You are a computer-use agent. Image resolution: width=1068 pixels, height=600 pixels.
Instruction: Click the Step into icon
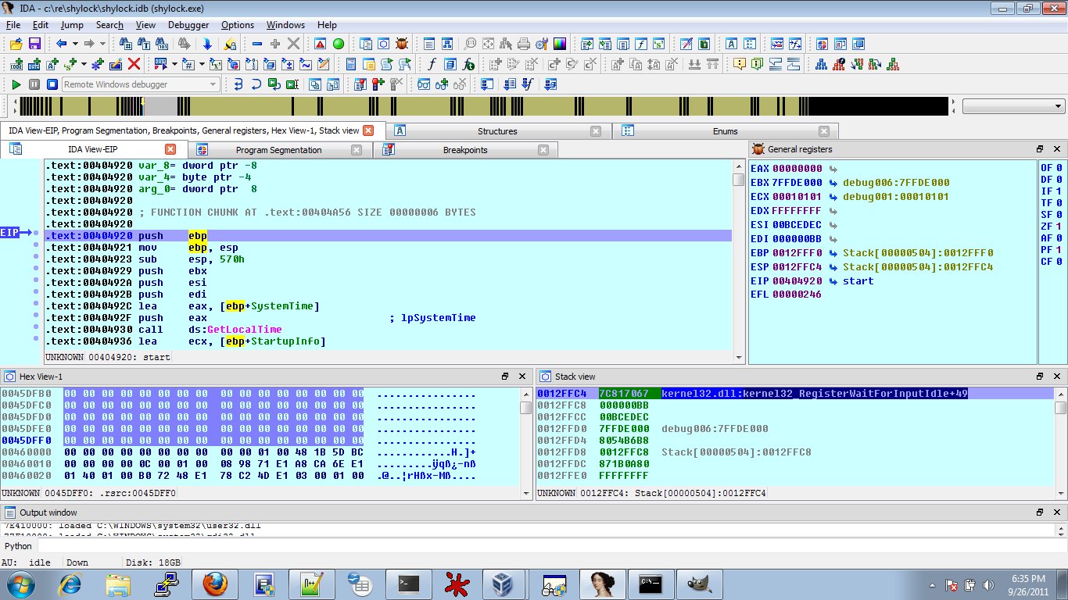coord(238,84)
